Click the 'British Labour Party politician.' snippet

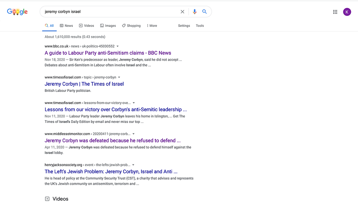coord(68,90)
